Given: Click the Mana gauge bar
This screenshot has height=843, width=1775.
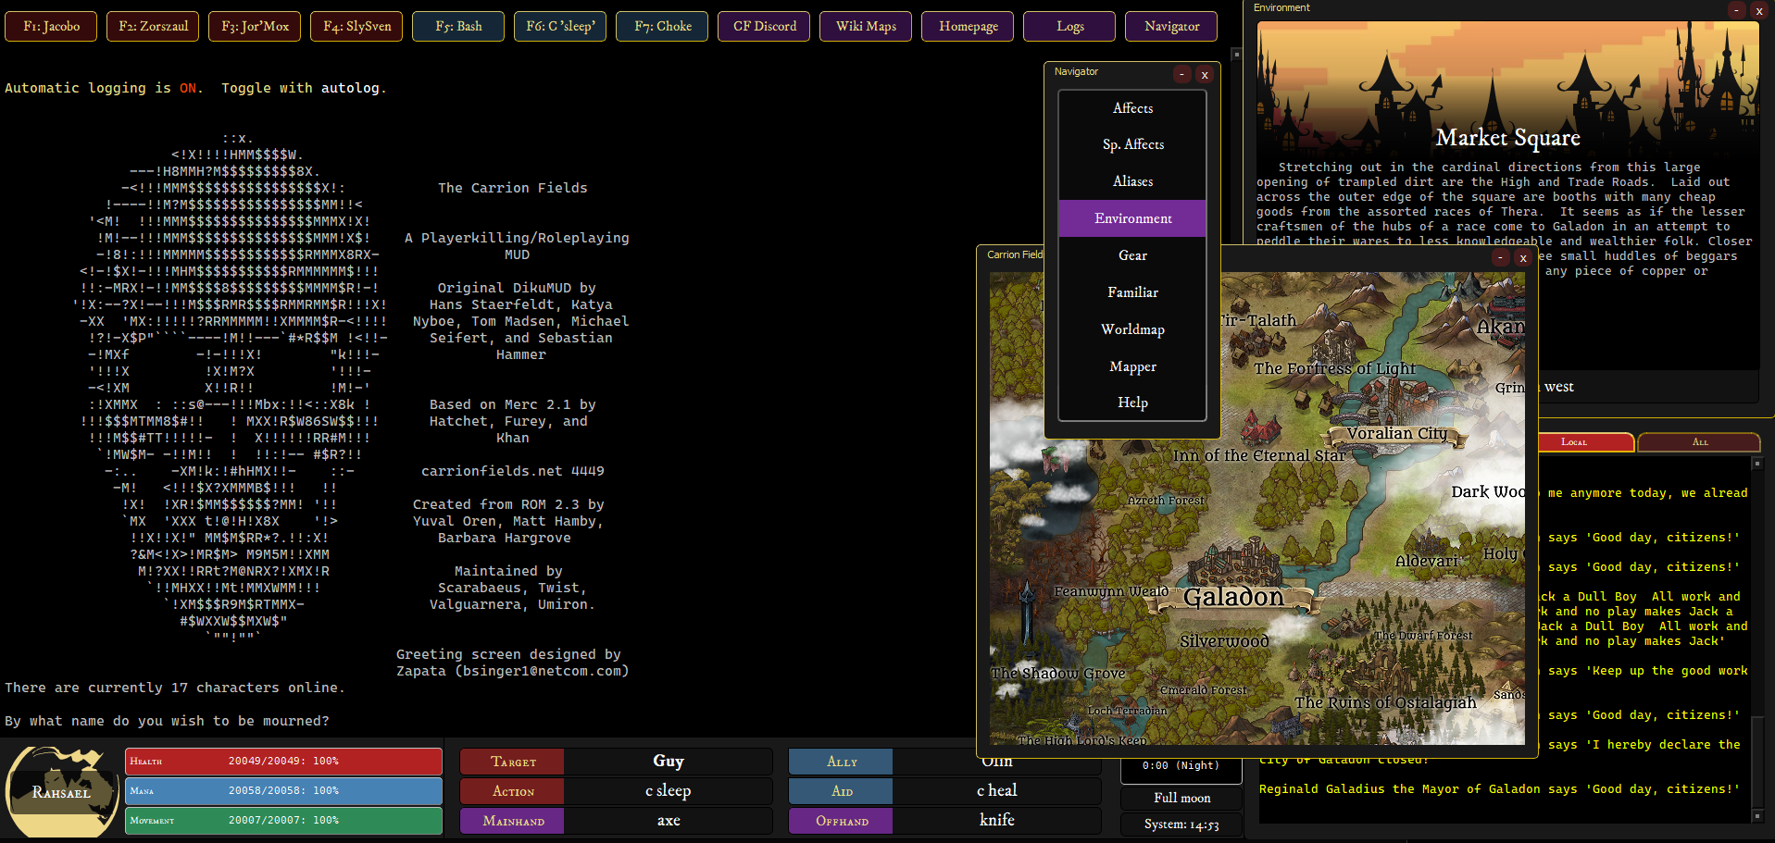Looking at the screenshot, I should pyautogui.click(x=284, y=791).
